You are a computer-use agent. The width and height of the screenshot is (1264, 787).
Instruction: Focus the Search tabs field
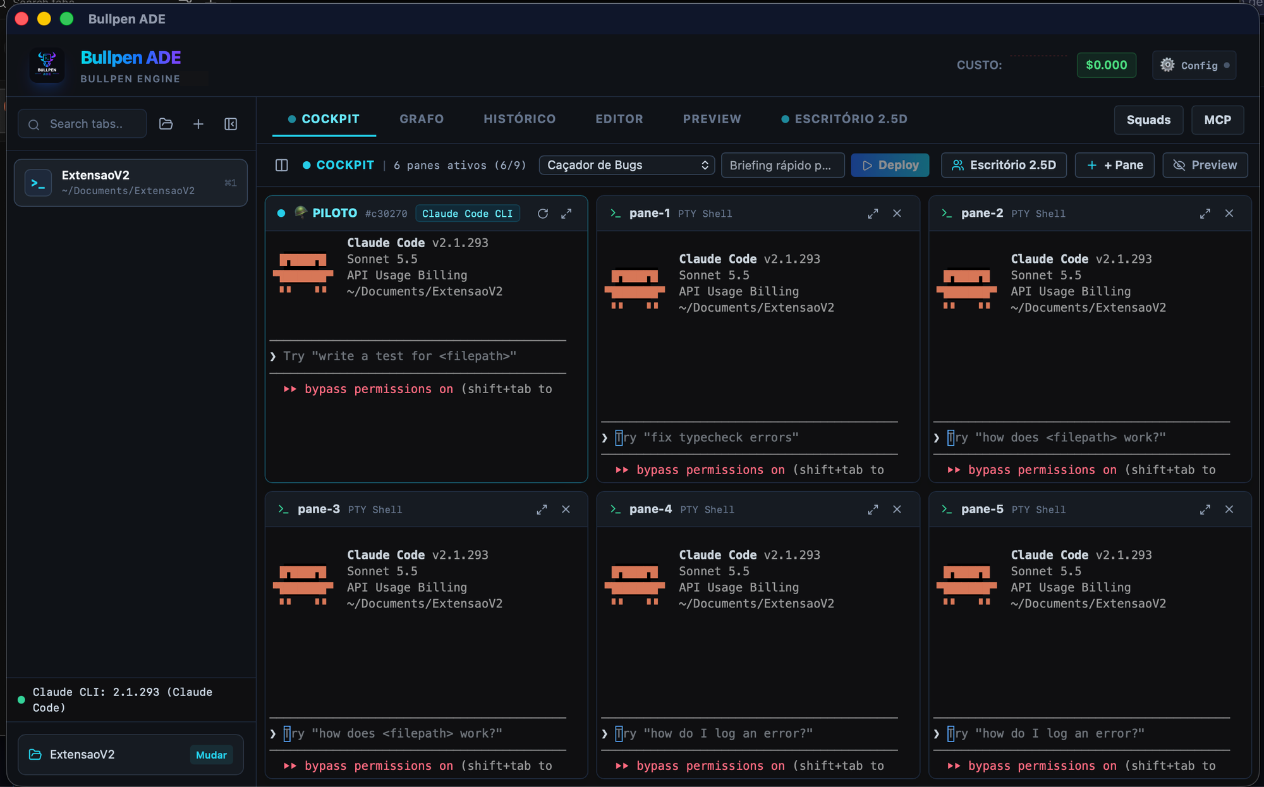82,124
